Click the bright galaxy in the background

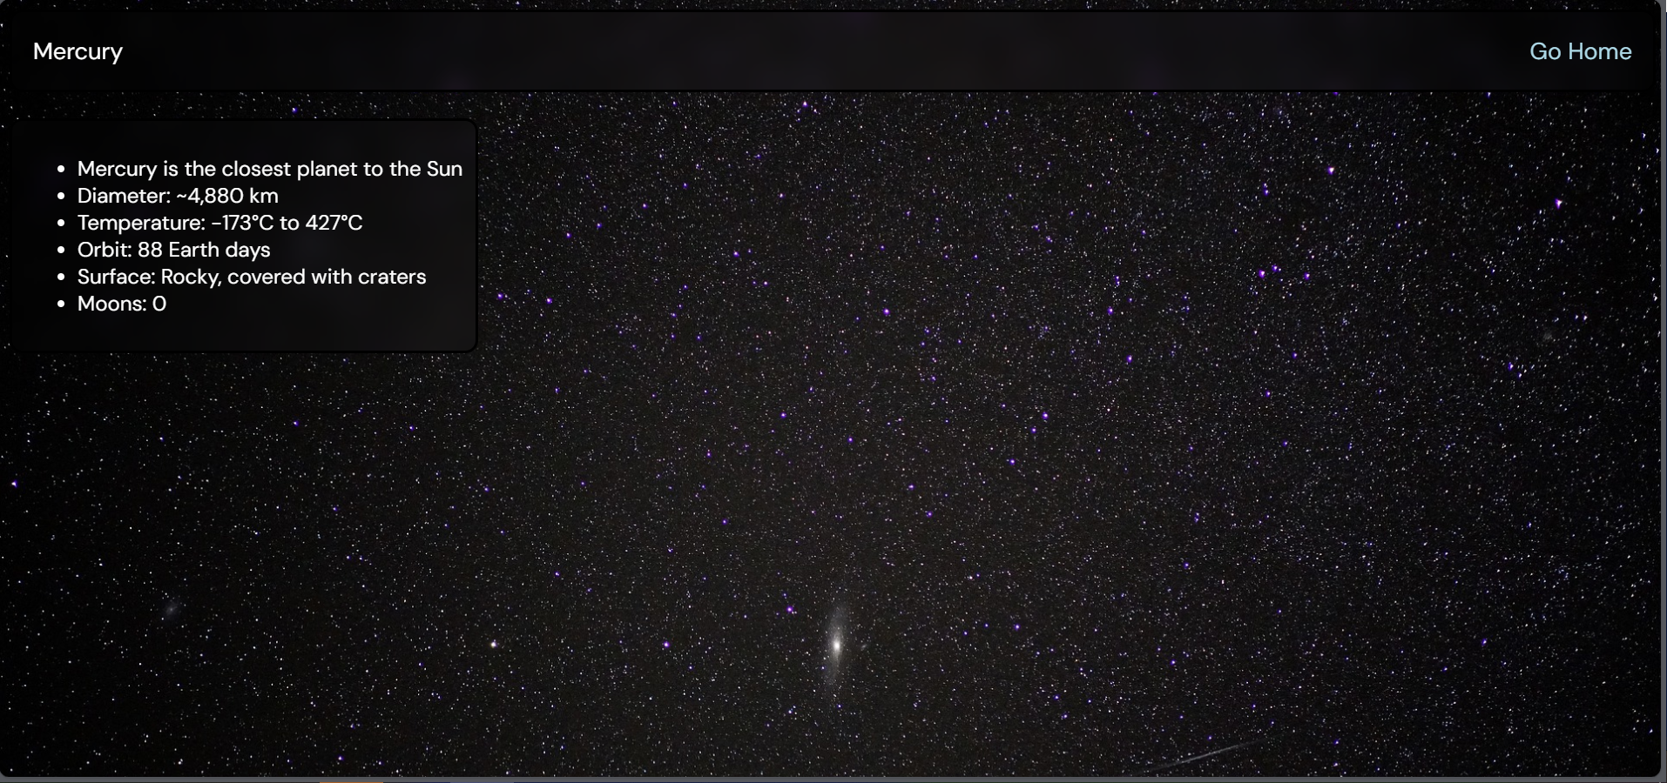[836, 645]
